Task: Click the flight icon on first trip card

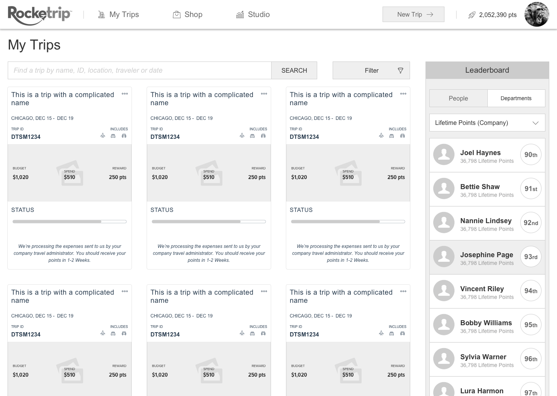Action: [x=103, y=136]
